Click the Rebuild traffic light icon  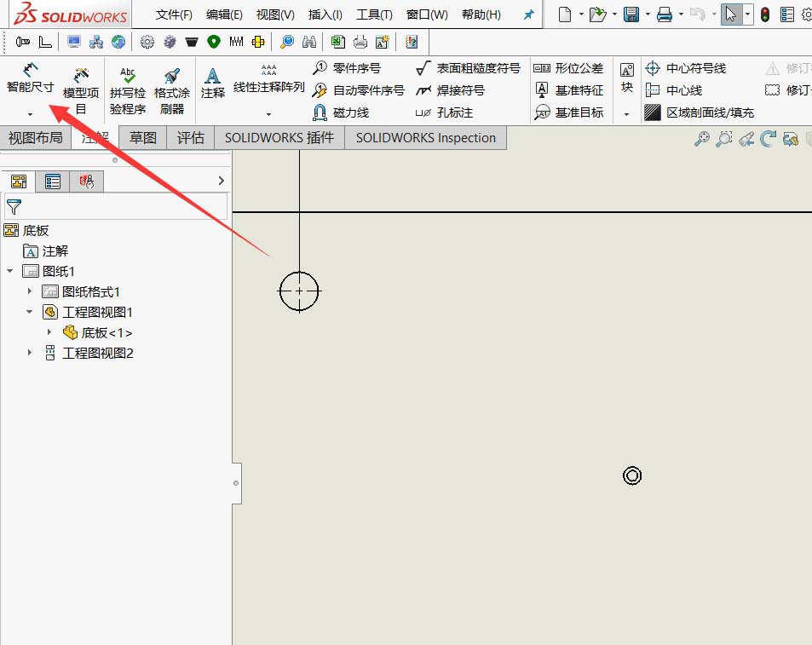click(765, 14)
